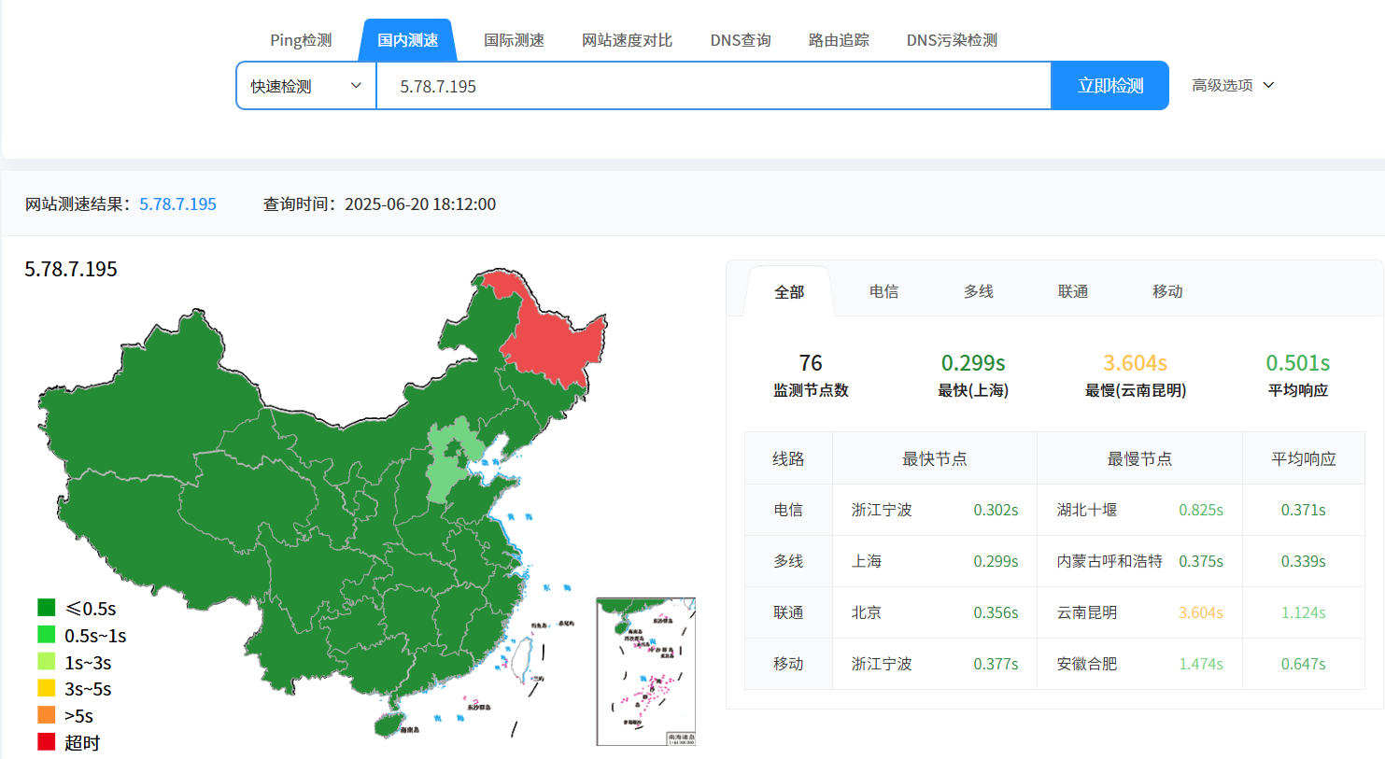The width and height of the screenshot is (1385, 759).
Task: Click the 76 监测节点数 count
Action: pyautogui.click(x=811, y=363)
